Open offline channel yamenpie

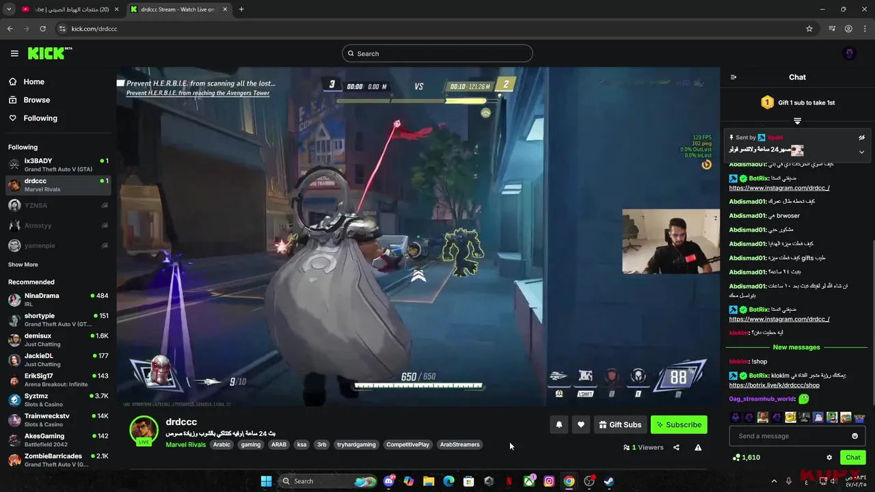pos(58,245)
